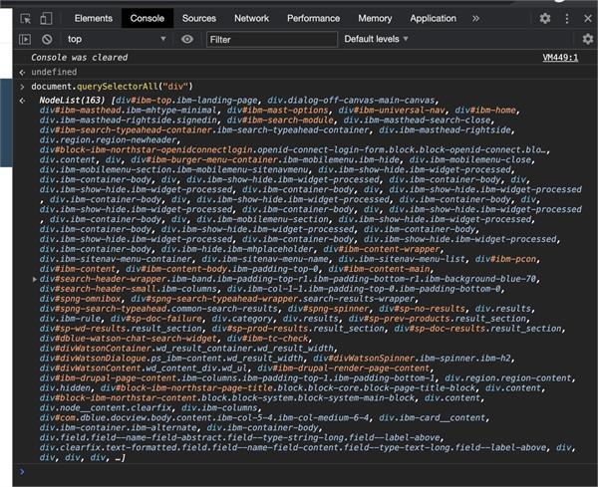This screenshot has height=487, width=598.
Task: Click div#ibm-top.ibm-landing-page in the list
Action: point(186,101)
